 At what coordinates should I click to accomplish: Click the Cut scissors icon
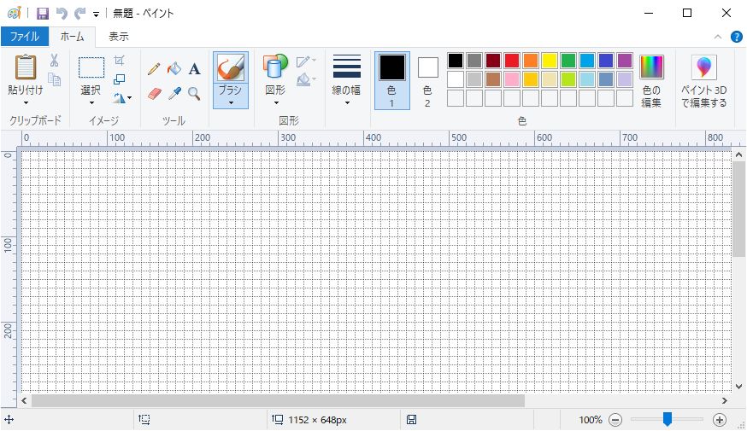click(x=55, y=61)
